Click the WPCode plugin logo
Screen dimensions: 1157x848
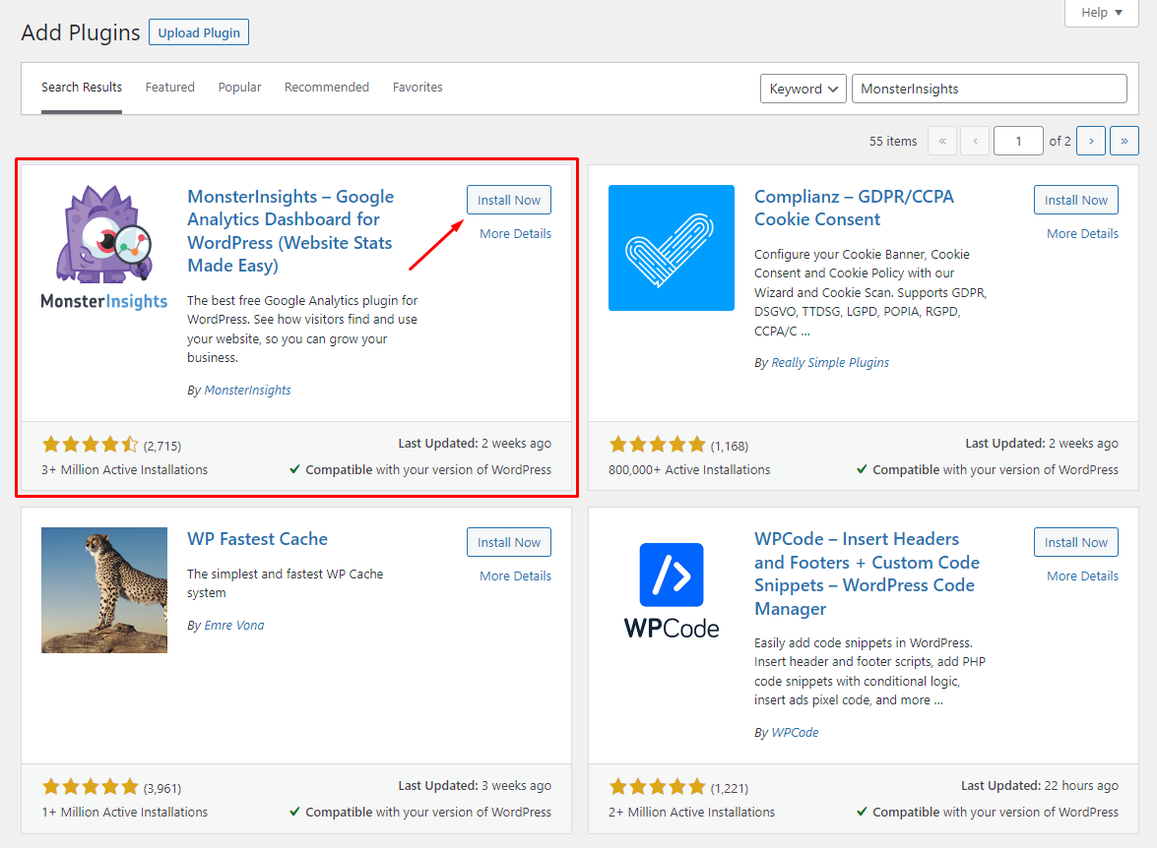click(x=672, y=590)
